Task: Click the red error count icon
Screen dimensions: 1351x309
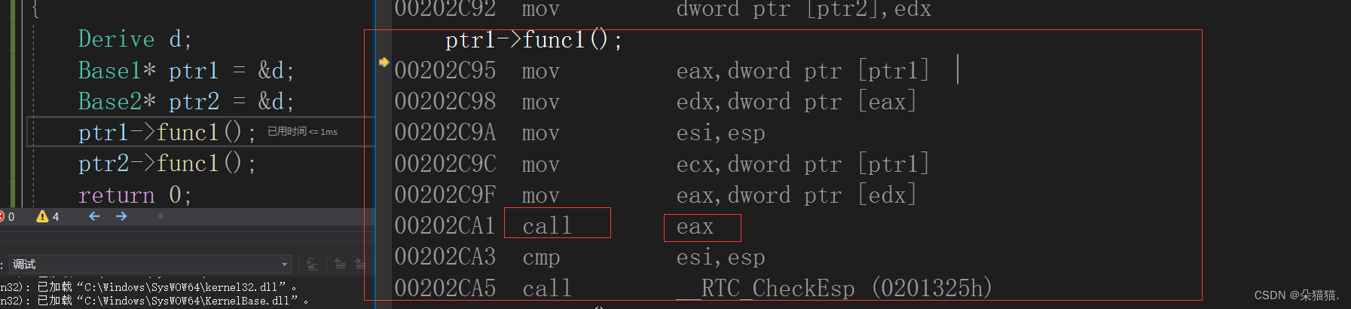Action: (x=2, y=216)
